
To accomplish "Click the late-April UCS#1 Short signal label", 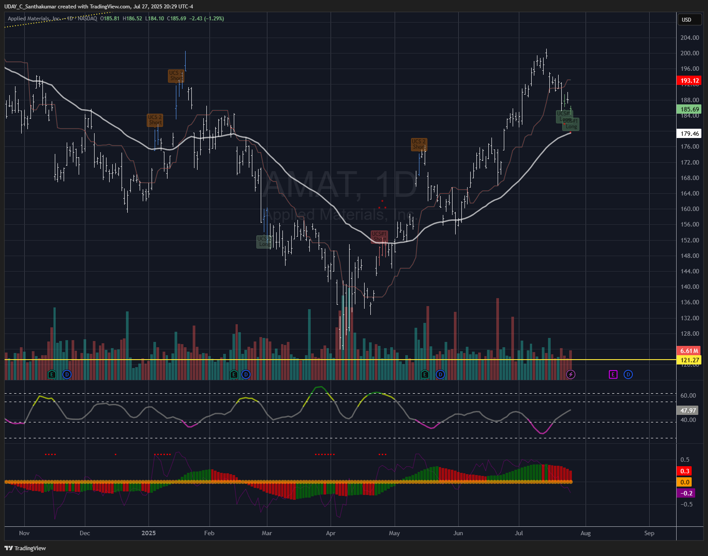I will click(379, 237).
